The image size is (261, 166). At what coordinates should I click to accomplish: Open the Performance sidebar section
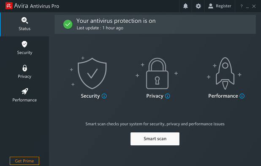[24, 95]
